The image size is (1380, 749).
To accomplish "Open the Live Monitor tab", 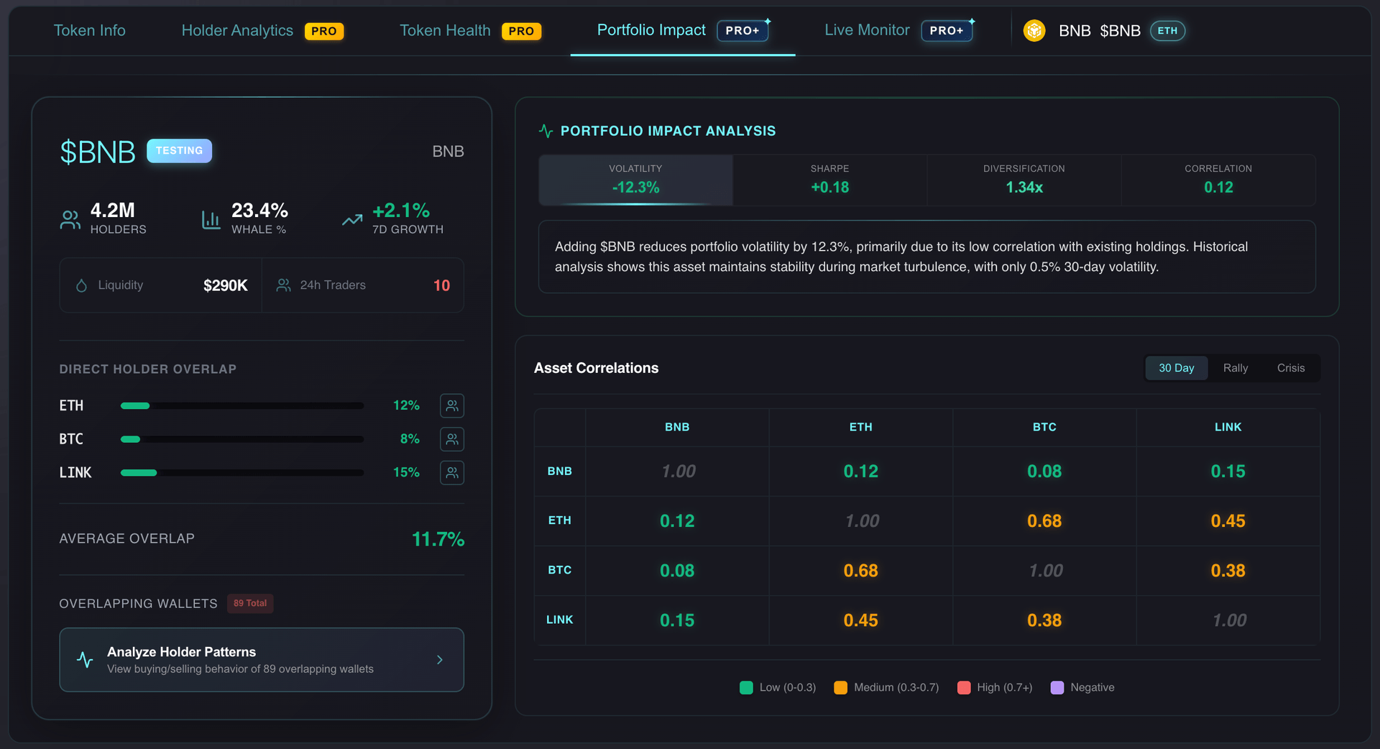I will (x=867, y=30).
